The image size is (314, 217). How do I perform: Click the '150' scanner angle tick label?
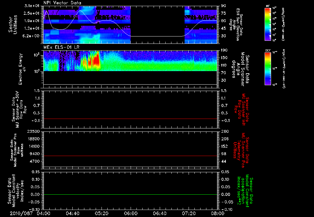[x=224, y=58]
